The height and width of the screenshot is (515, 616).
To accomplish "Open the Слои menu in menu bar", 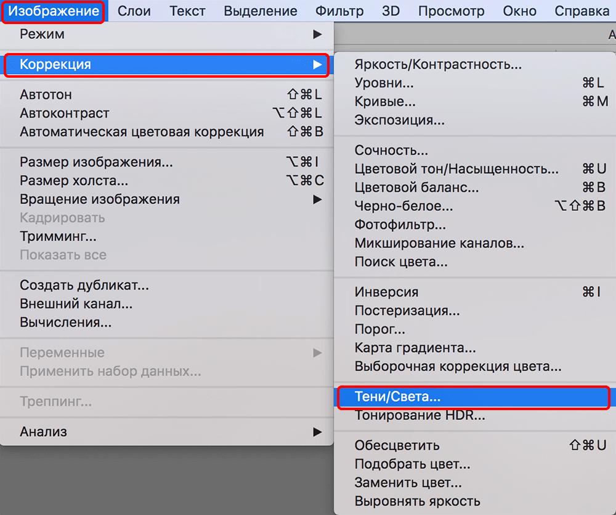I will click(133, 11).
